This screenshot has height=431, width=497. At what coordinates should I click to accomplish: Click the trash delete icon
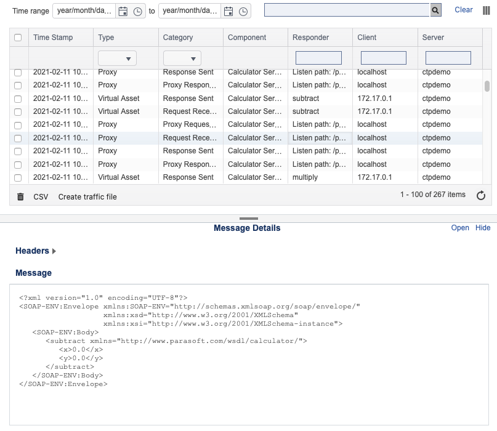click(x=20, y=197)
